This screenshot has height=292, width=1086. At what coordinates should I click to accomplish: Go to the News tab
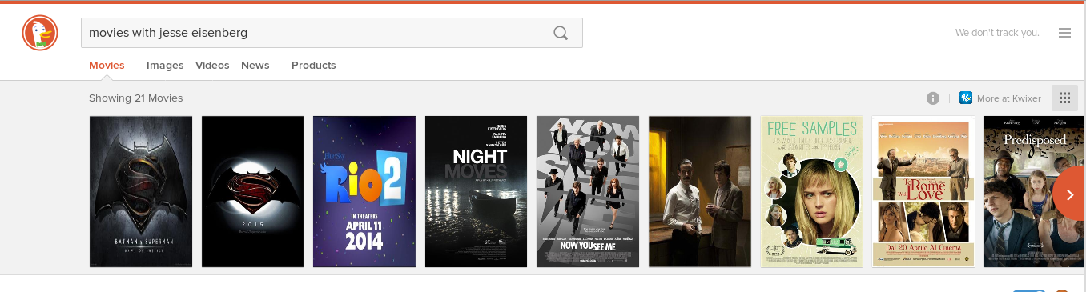(255, 66)
